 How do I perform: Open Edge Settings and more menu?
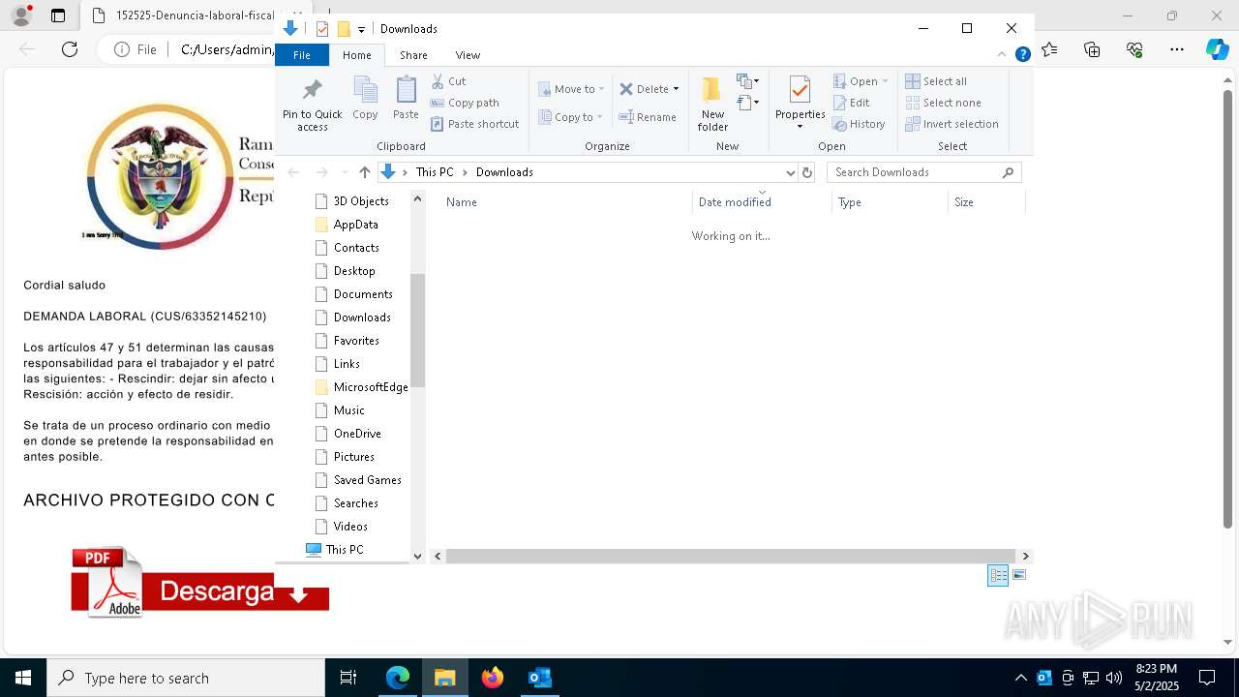pos(1177,49)
